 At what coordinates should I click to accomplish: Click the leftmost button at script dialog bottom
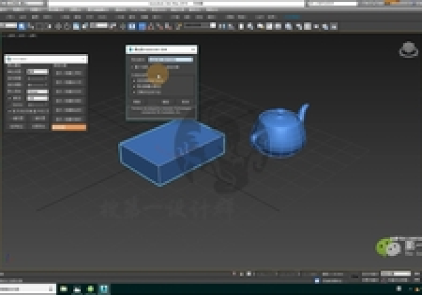pos(138,102)
